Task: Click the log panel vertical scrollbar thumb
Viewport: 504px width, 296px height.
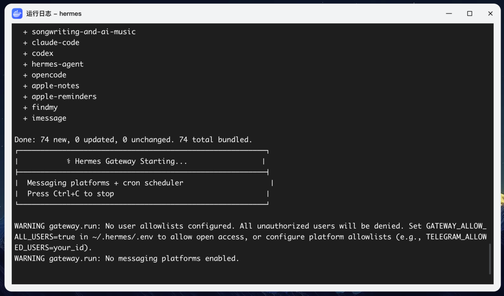Action: [x=490, y=259]
